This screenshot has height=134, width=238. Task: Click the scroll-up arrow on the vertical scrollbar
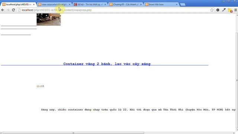(x=237, y=15)
